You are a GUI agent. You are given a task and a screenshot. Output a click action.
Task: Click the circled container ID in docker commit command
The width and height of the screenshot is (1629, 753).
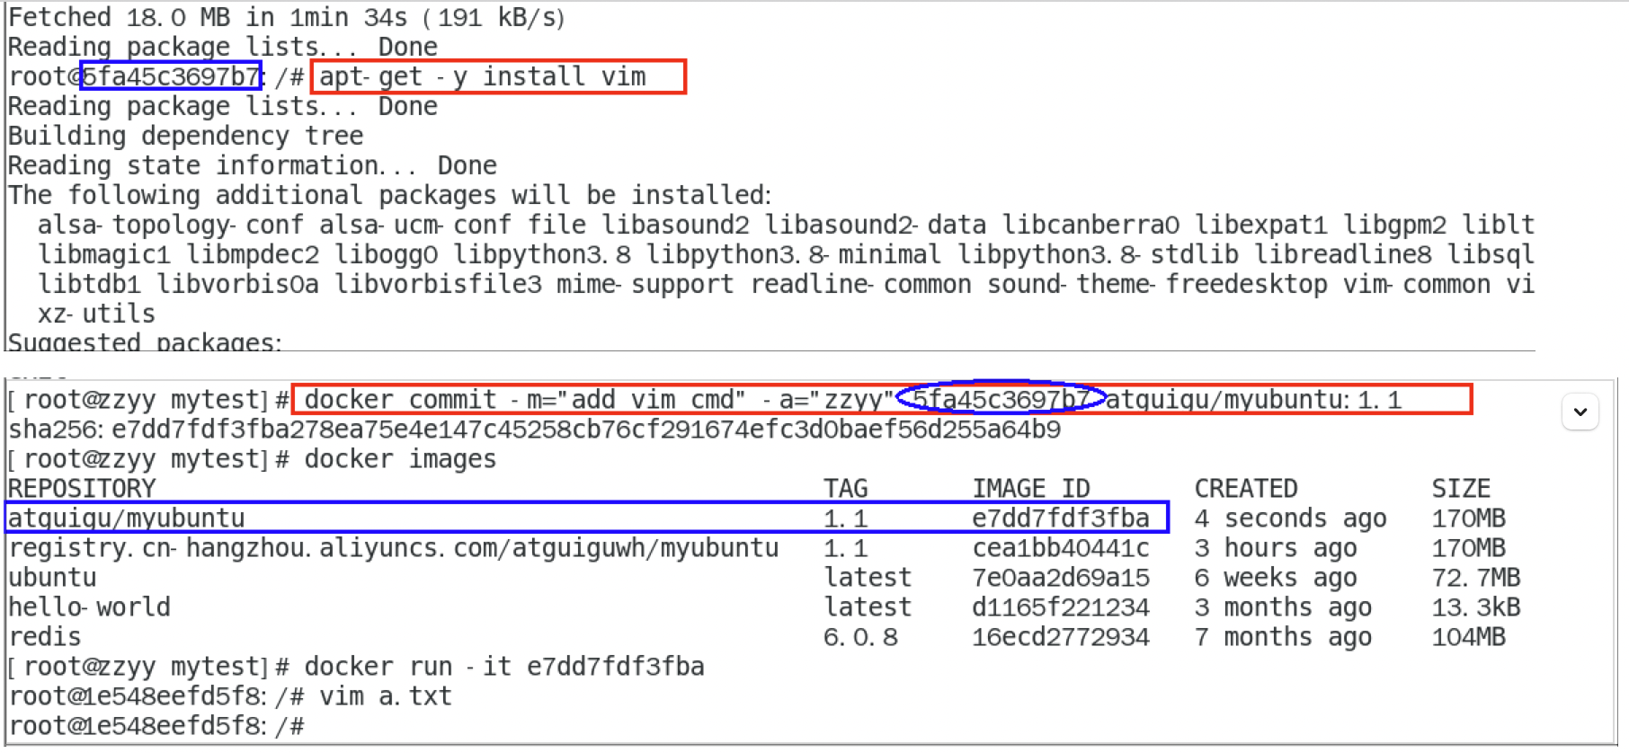(1001, 398)
